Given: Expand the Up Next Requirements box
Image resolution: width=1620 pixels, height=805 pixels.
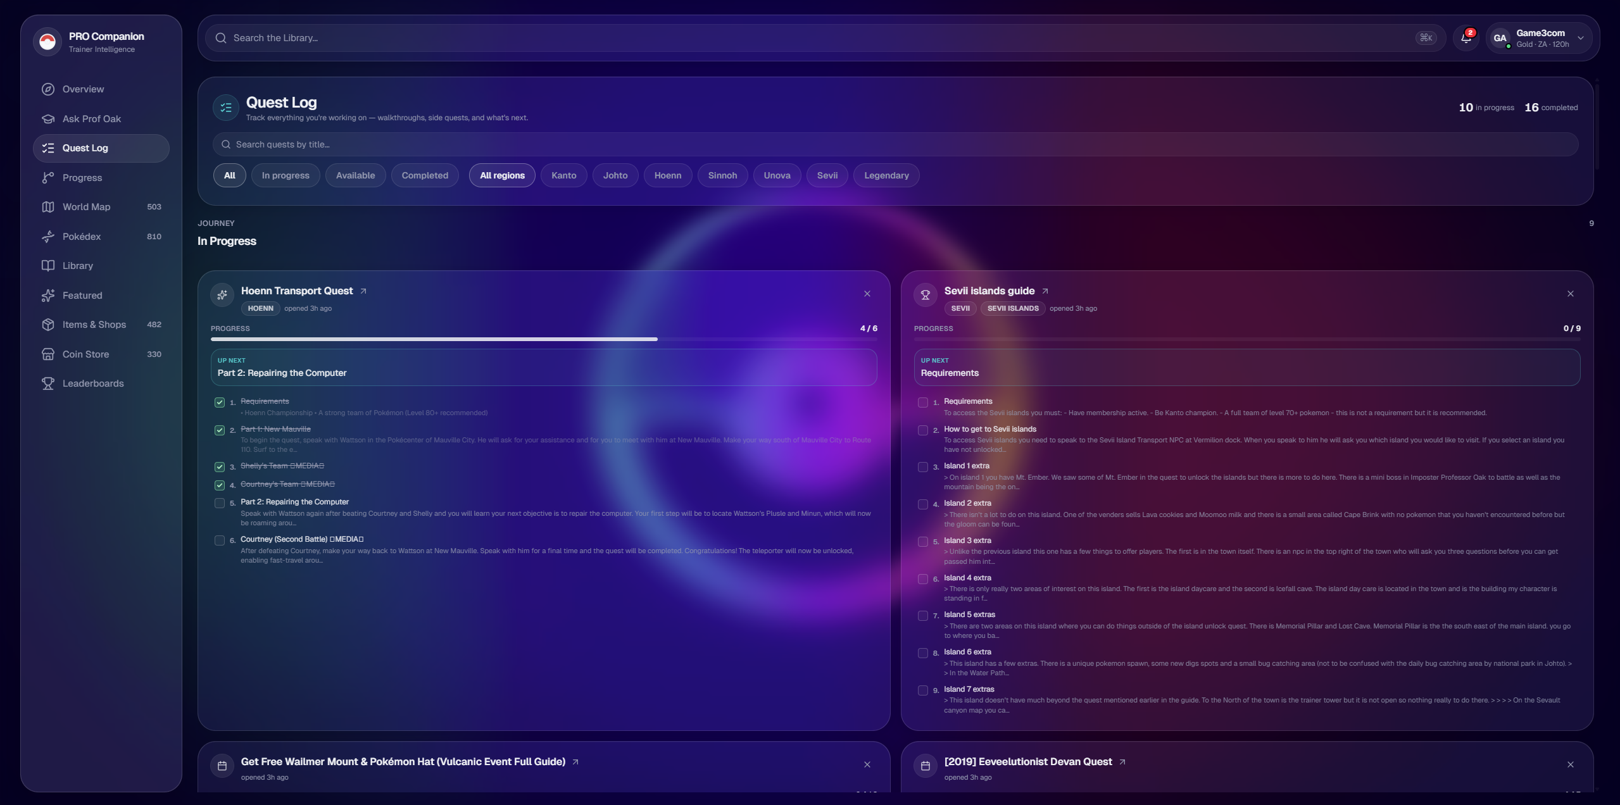Looking at the screenshot, I should click(1246, 367).
